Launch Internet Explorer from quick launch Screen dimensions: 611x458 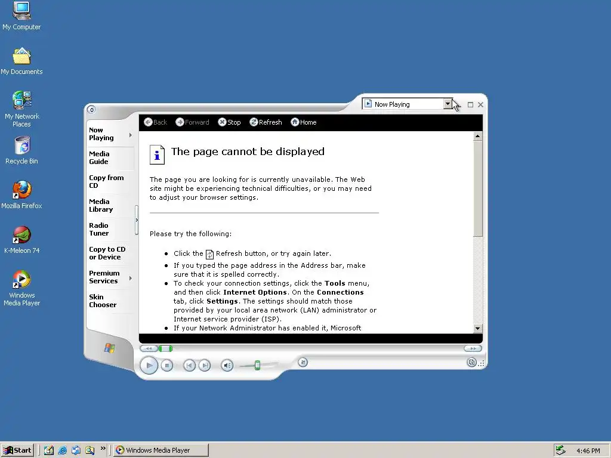62,450
